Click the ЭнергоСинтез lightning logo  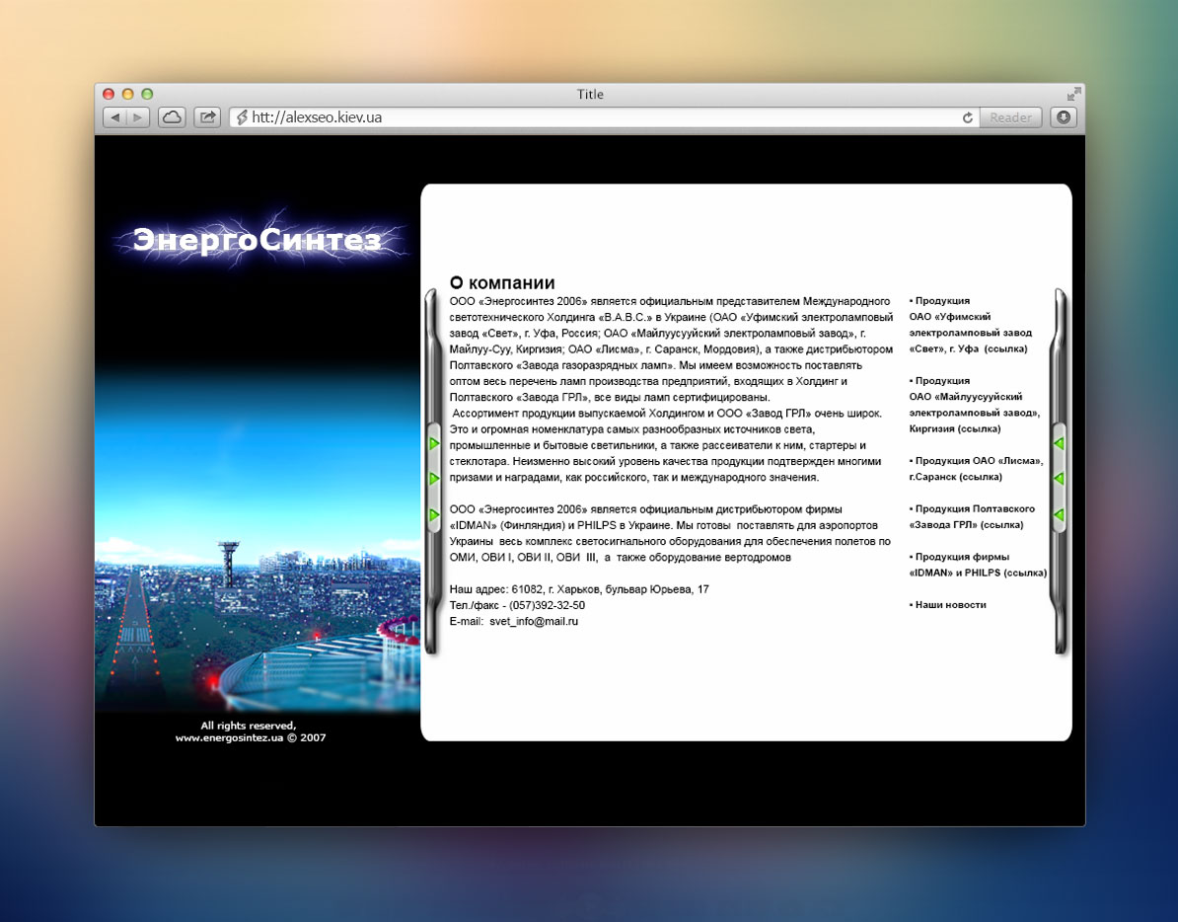(x=257, y=240)
